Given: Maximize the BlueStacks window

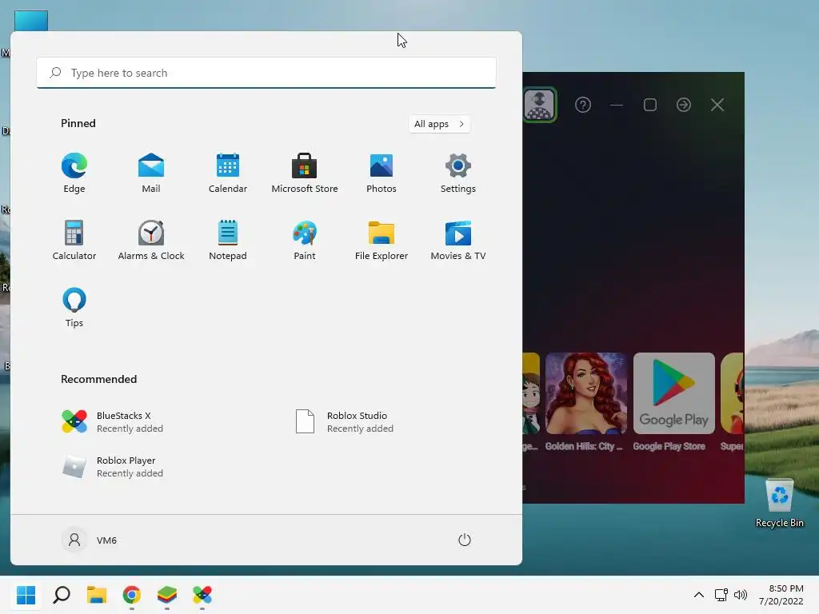Looking at the screenshot, I should [650, 105].
